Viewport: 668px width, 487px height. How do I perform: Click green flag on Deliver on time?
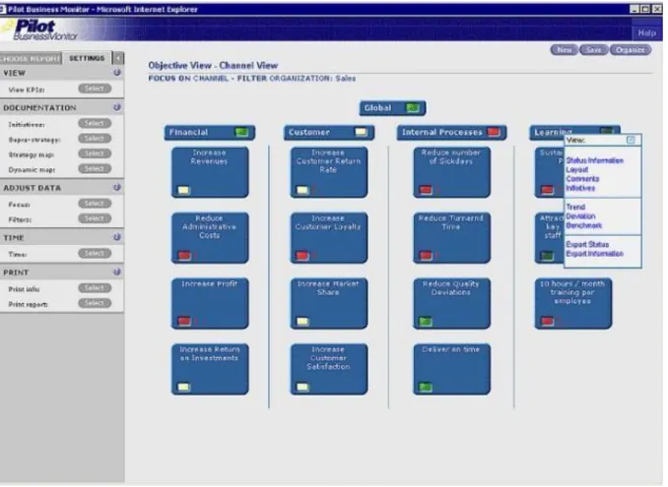(426, 387)
